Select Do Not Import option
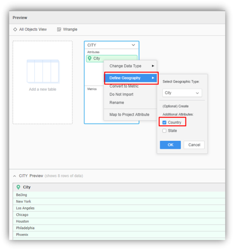The height and width of the screenshot is (250, 234). coord(121,94)
